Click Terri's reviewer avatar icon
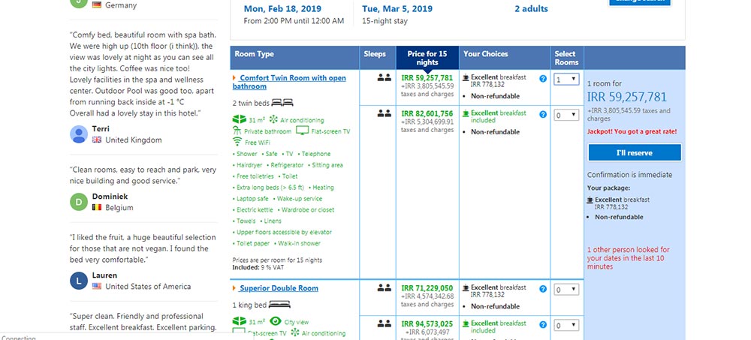 coord(79,134)
